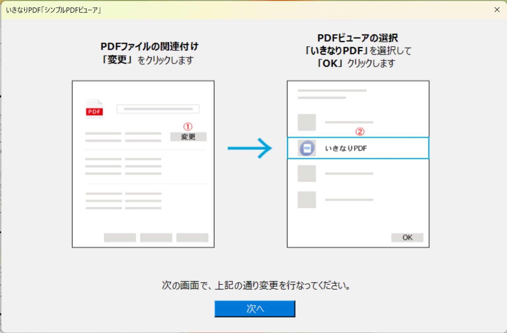
Task: Click the red ② annotation marker
Action: coord(360,132)
